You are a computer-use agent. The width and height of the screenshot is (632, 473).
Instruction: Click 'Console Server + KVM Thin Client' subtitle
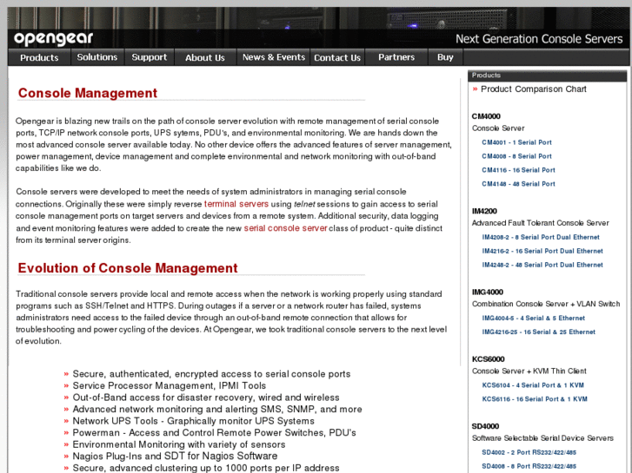(x=529, y=371)
